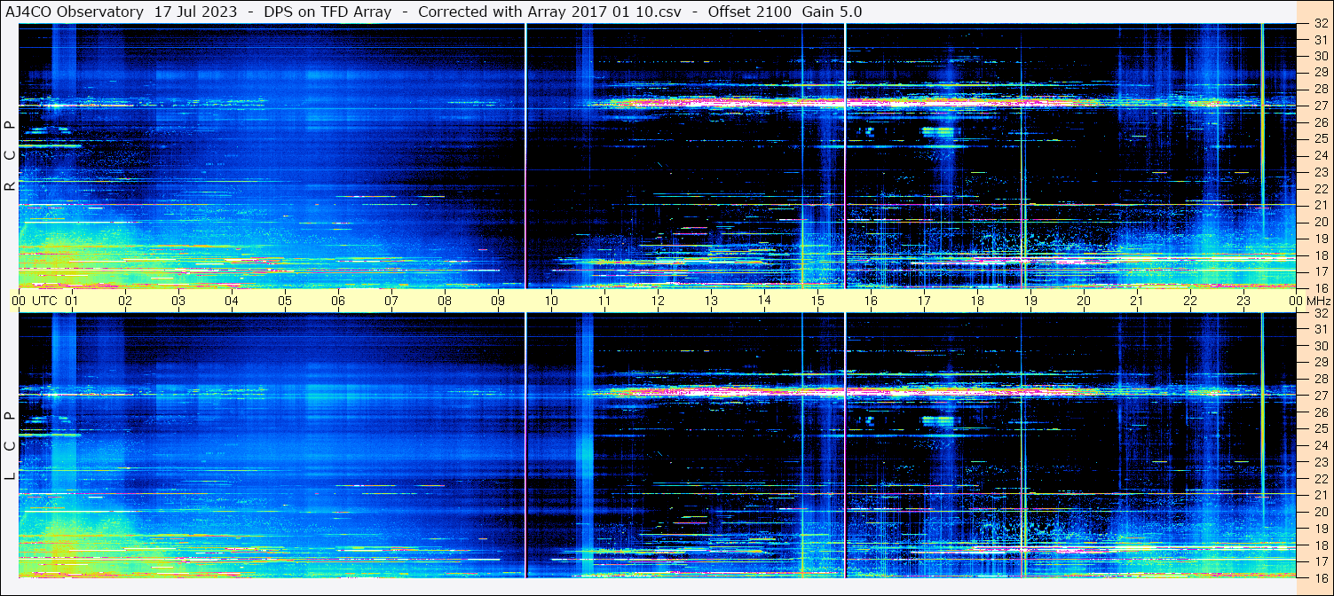Viewport: 1334px width, 596px height.
Task: Select the 12 hour label on UTC axis
Action: (658, 301)
